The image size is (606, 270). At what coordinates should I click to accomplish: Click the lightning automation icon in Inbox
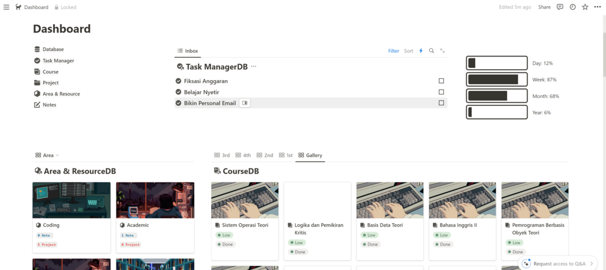pyautogui.click(x=421, y=51)
